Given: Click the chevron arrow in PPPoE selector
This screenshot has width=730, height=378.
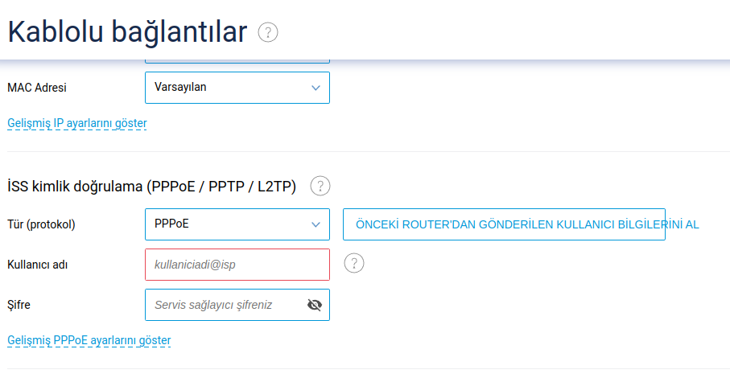Looking at the screenshot, I should (x=316, y=225).
